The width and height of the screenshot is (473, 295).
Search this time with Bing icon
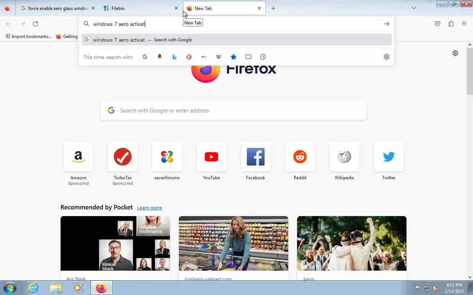click(174, 57)
